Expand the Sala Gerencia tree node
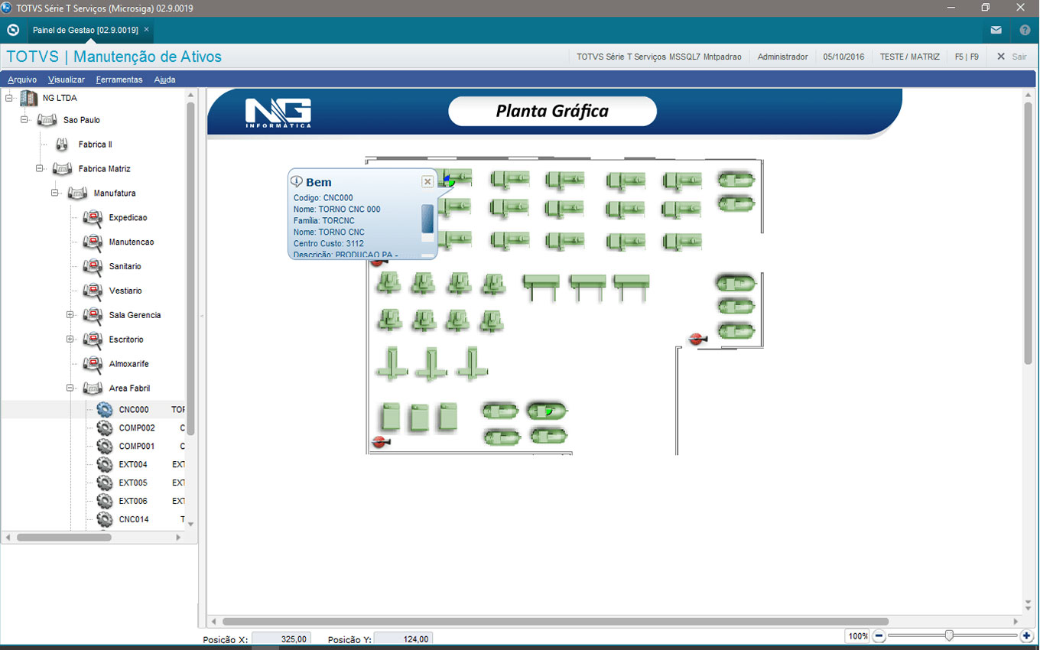Screen dimensions: 1040x650 click(70, 315)
